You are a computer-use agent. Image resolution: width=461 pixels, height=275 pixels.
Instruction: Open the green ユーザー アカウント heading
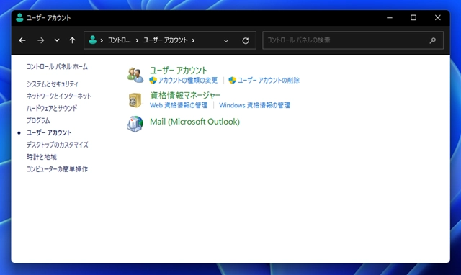point(179,71)
